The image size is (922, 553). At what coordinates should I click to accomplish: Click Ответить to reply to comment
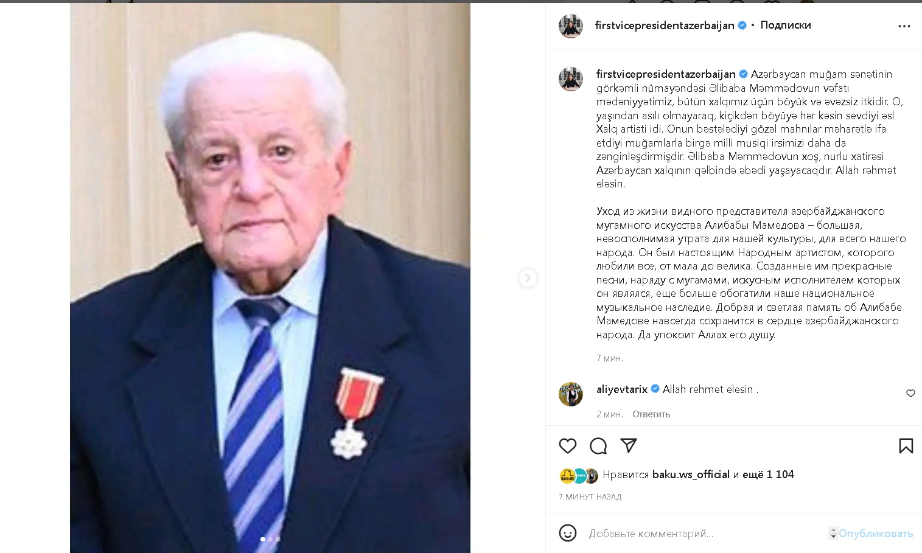click(x=651, y=414)
